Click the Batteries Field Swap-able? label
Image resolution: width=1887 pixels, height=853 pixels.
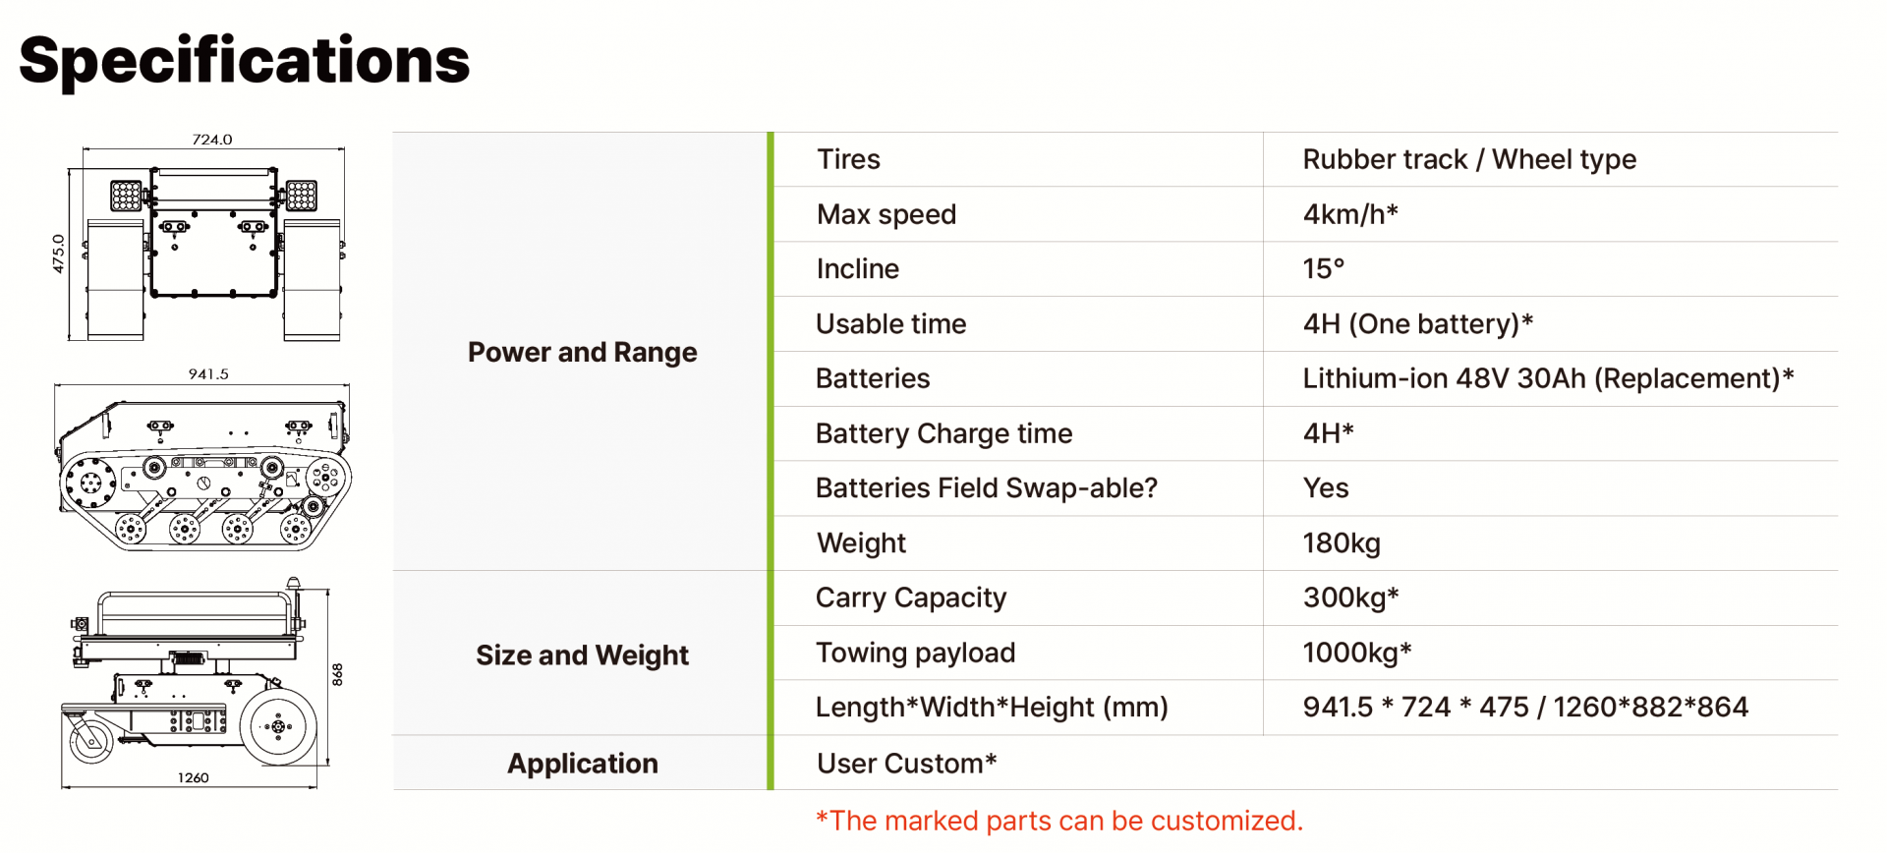point(986,488)
